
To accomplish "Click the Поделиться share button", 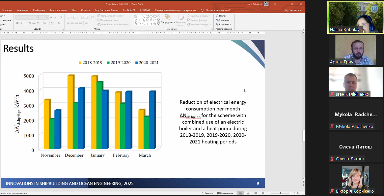I will tap(293, 10).
